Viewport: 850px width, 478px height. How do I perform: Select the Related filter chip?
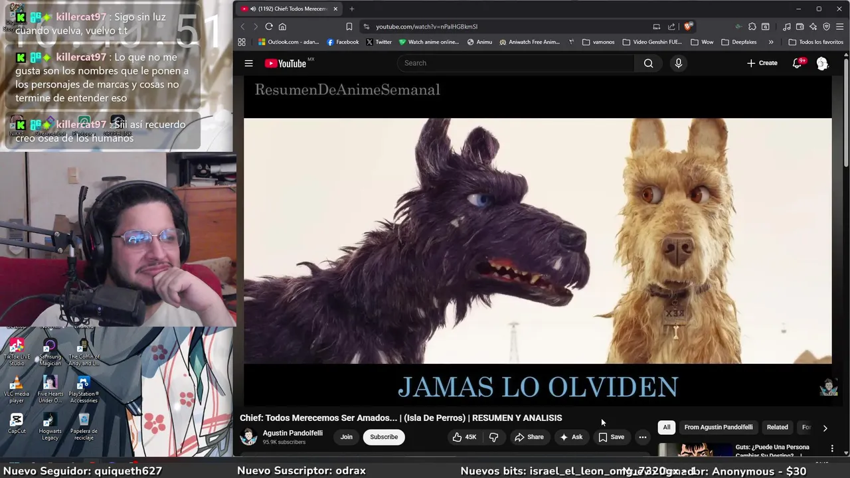click(777, 428)
